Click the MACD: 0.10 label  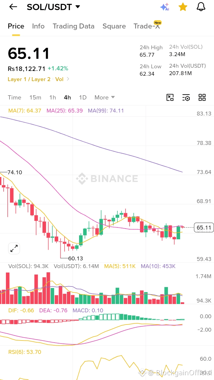pos(88,311)
